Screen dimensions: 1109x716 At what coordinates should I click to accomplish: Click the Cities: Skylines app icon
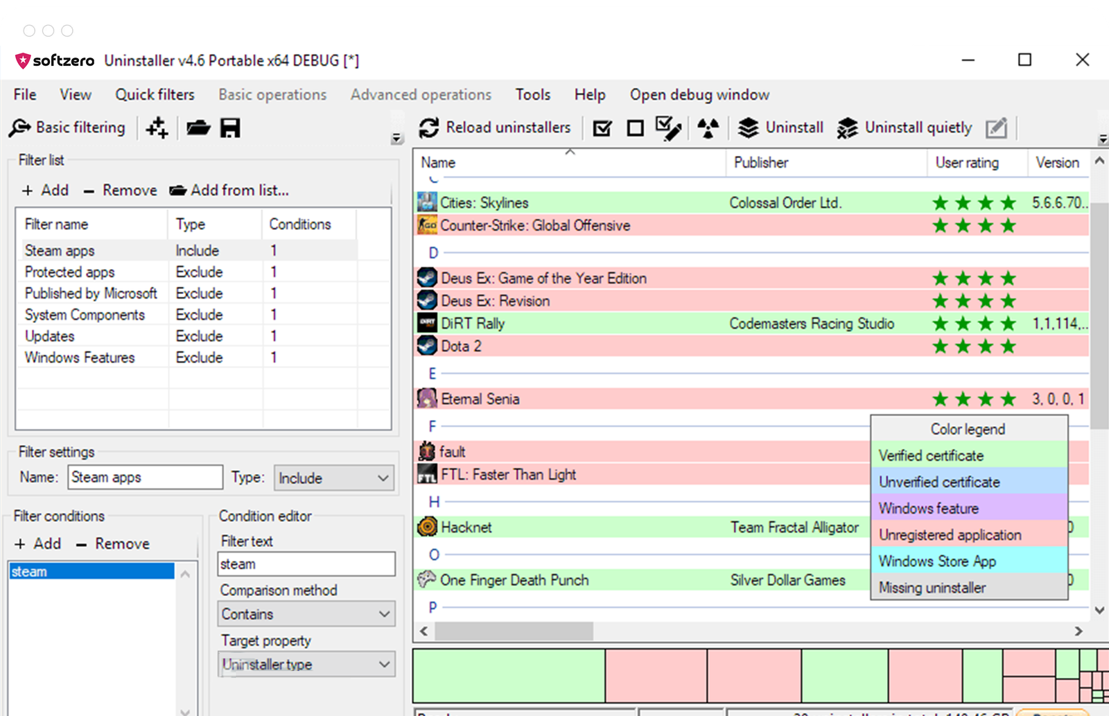point(427,202)
